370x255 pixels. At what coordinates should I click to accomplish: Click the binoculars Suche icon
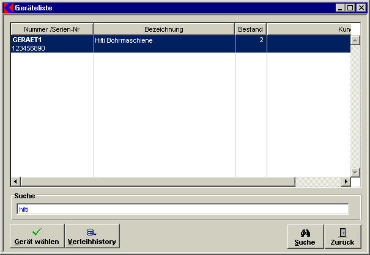tap(305, 232)
